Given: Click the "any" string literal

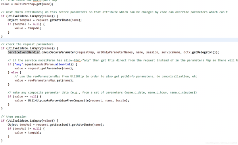Looking at the screenshot, I should pos(19,64).
